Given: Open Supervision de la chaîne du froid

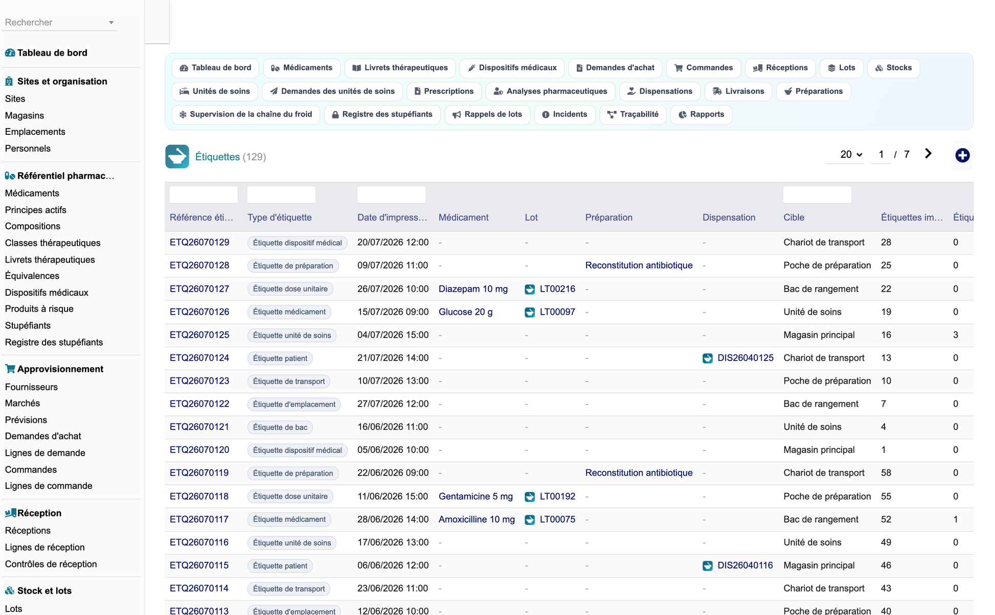Looking at the screenshot, I should (245, 114).
